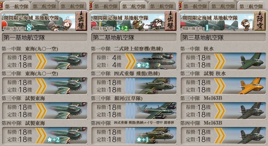
Task: Select the 四式重爆 飛龍(熟練) bomber image
Action: click(x=155, y=86)
